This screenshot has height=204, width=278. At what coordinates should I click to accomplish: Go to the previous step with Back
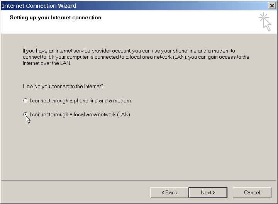170,192
